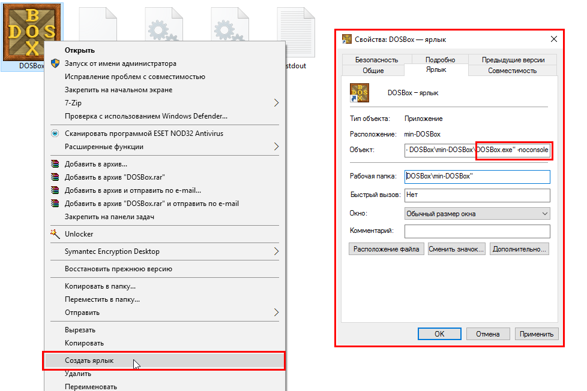Click the Применить button
The image size is (587, 391).
(537, 334)
